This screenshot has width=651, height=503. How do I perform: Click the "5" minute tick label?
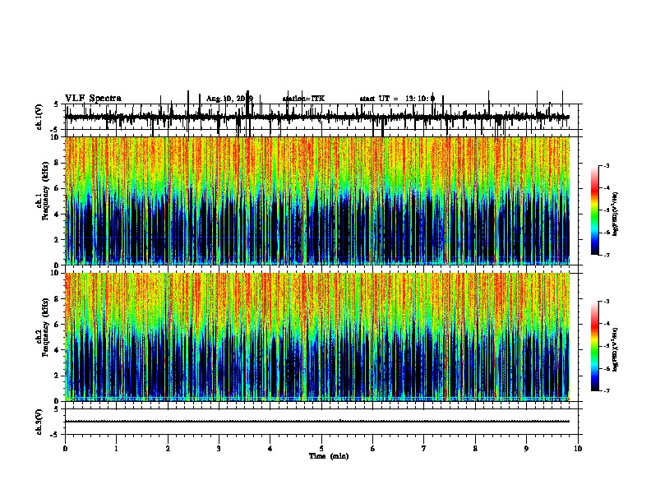321,449
